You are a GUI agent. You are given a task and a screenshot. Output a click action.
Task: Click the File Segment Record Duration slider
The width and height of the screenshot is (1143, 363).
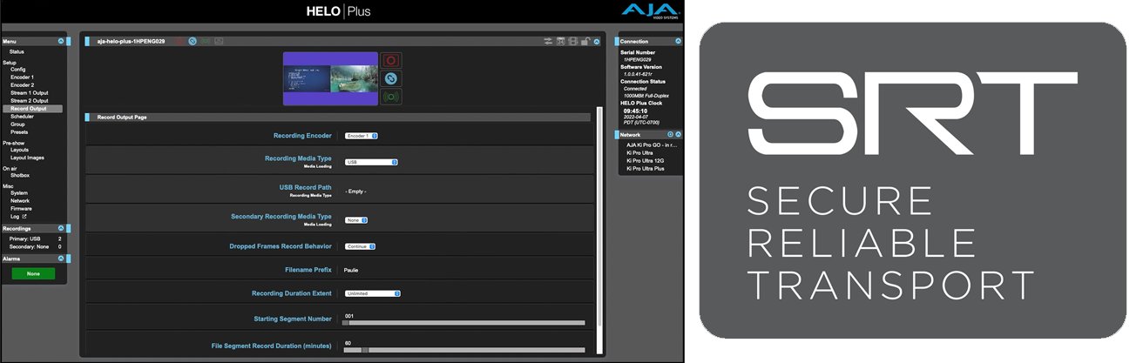point(463,350)
